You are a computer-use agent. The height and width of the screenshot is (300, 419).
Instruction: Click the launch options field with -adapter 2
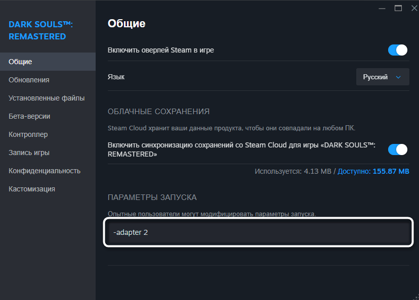(x=258, y=233)
